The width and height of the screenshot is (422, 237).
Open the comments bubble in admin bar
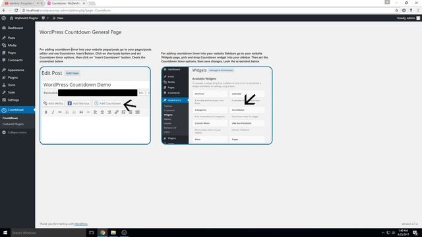click(x=45, y=18)
